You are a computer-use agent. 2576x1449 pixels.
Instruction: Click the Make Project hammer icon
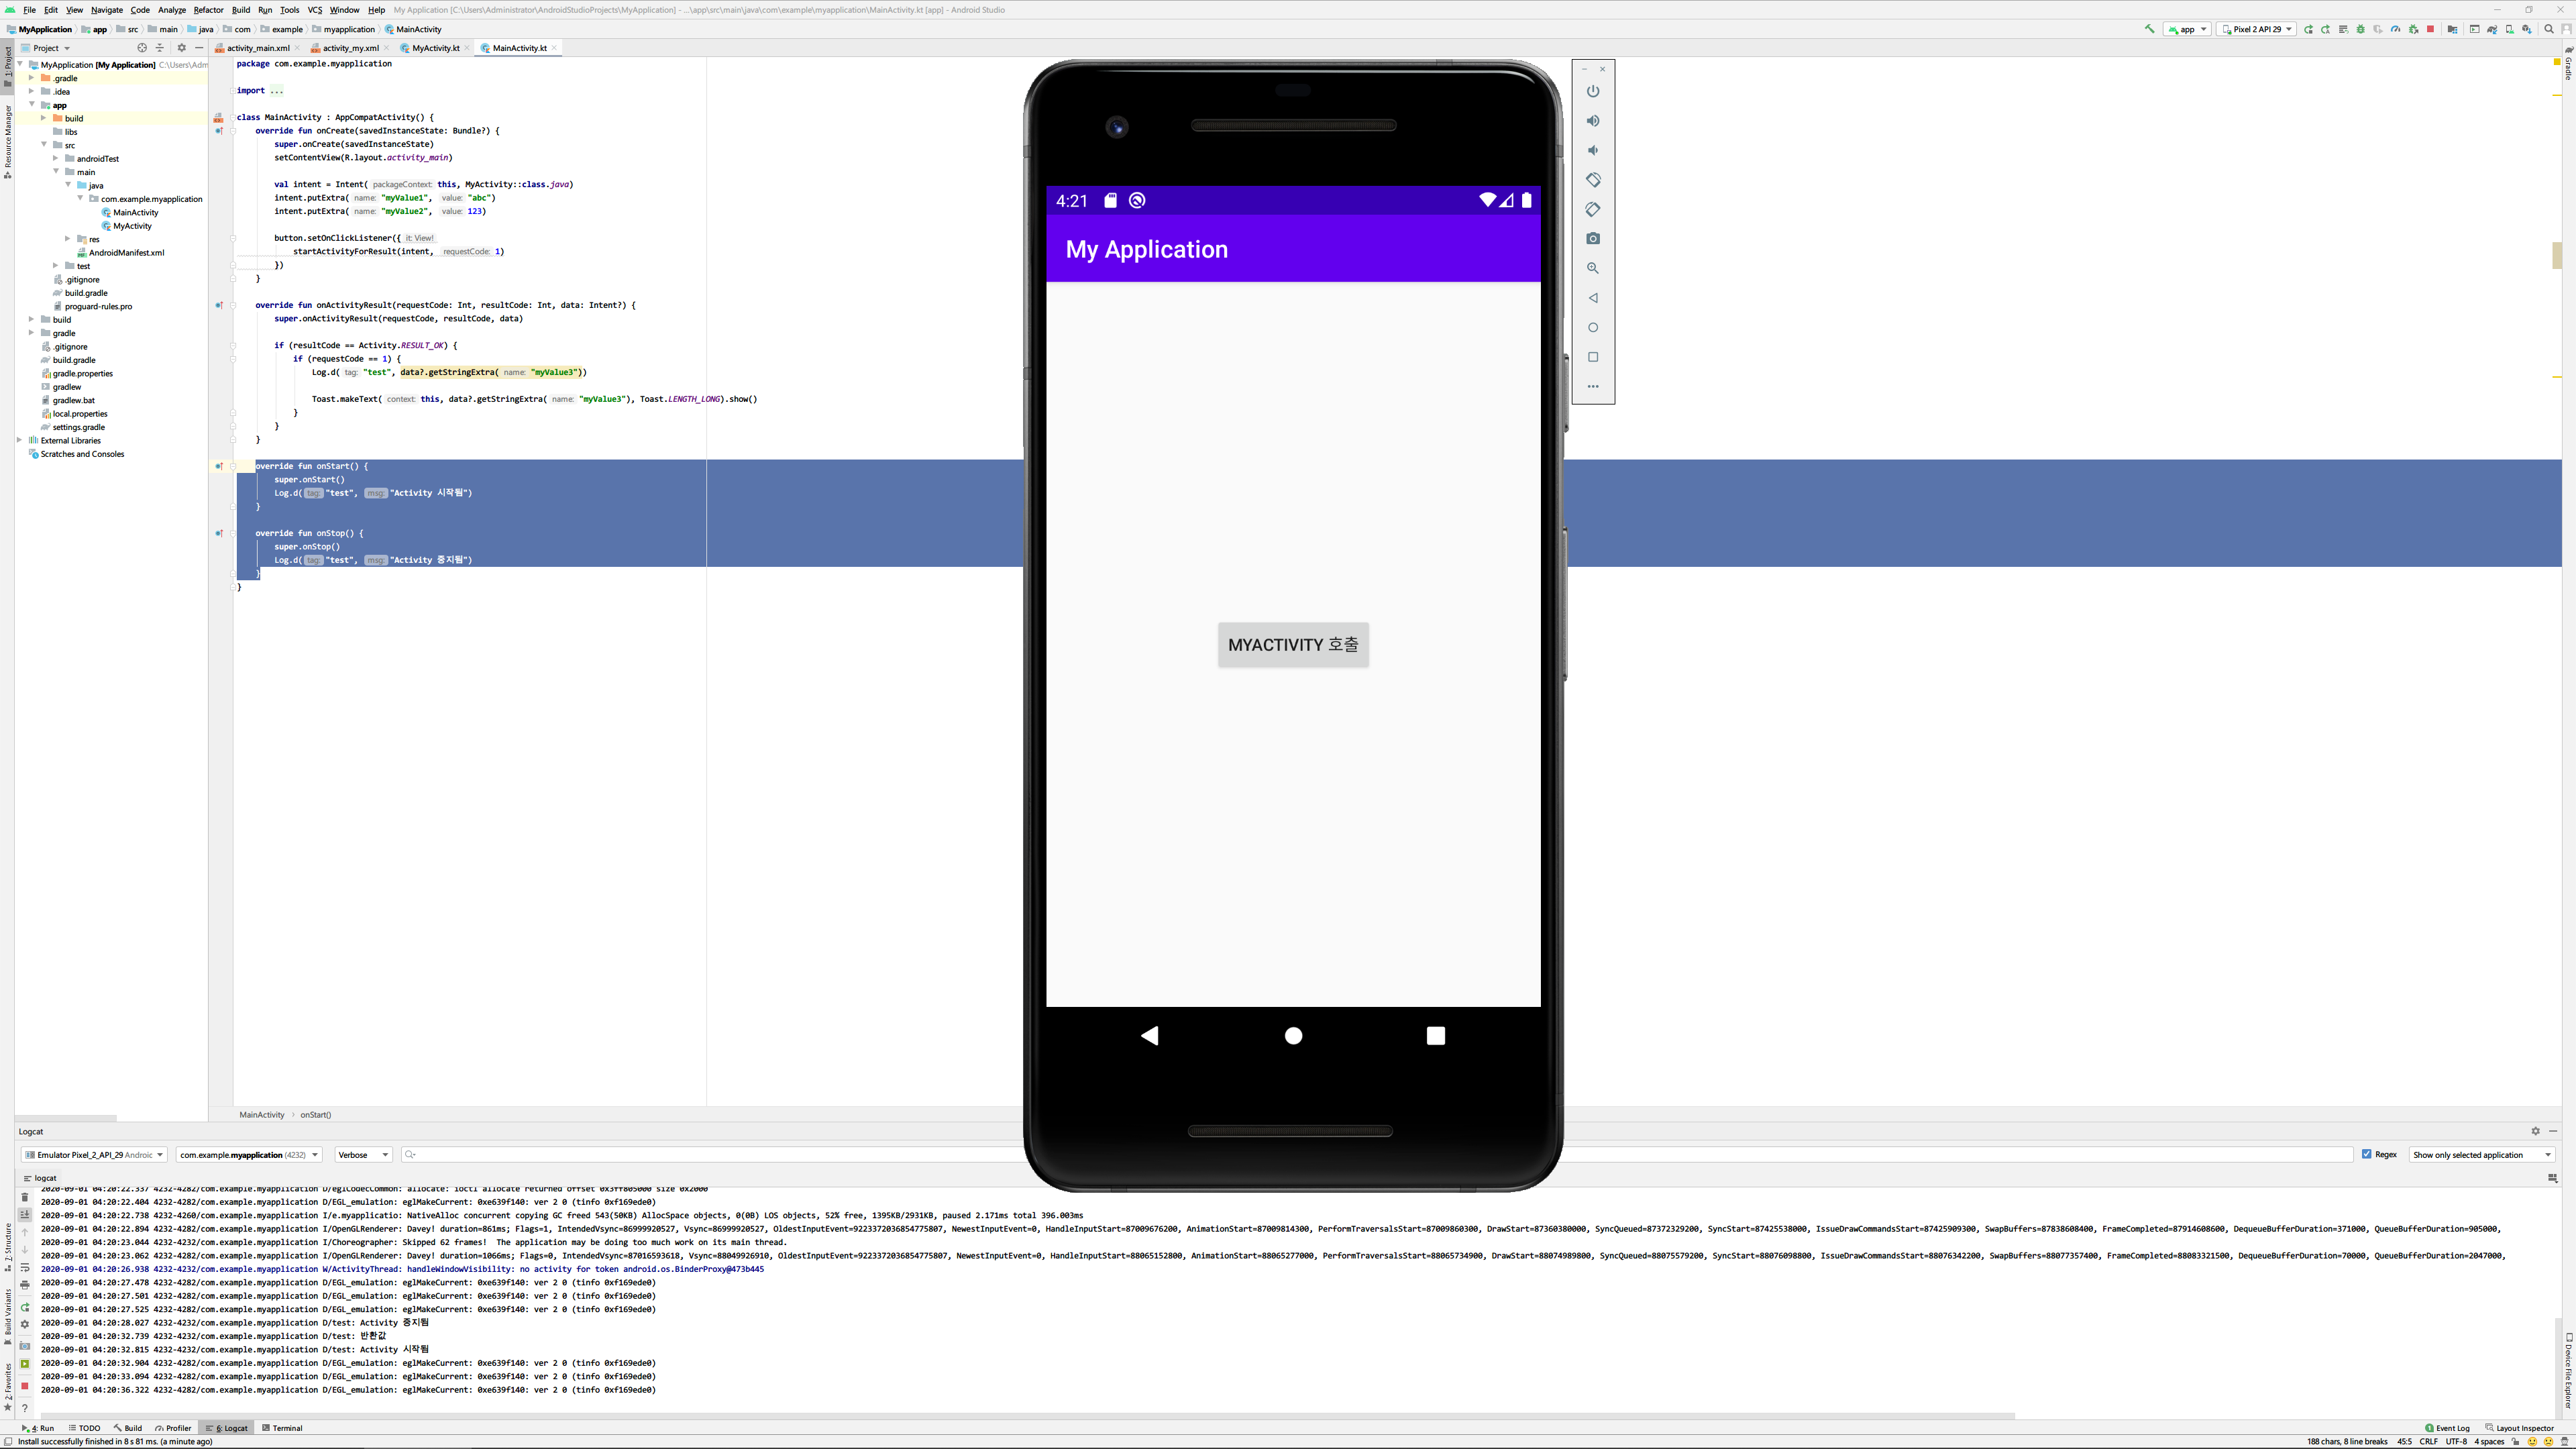coord(2149,29)
